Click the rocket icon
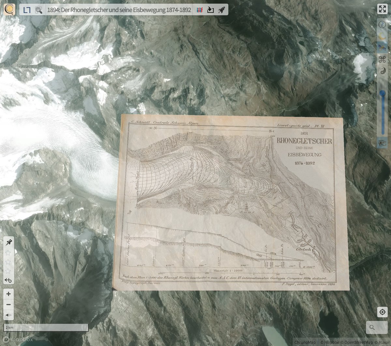The height and width of the screenshot is (346, 391). point(221,10)
